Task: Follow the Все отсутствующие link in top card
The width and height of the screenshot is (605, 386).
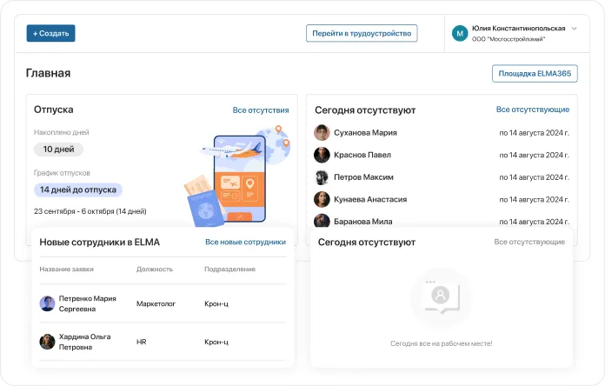Action: [533, 110]
